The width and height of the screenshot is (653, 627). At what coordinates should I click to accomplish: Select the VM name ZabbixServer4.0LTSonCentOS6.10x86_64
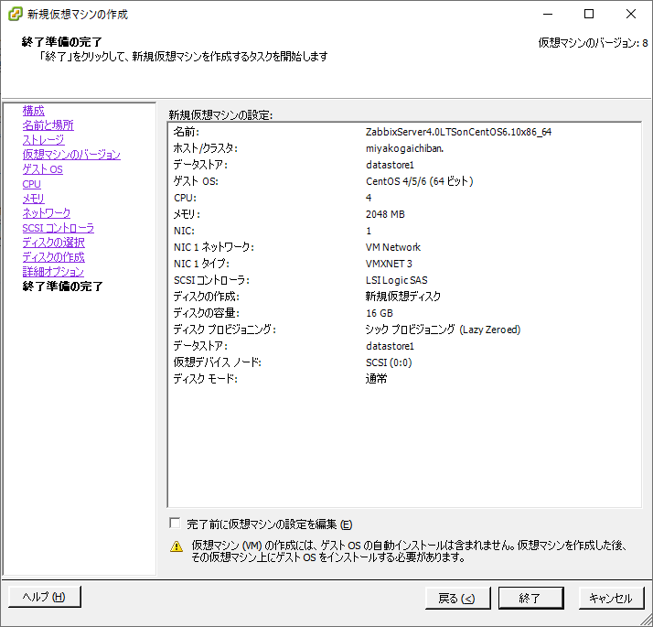(458, 132)
